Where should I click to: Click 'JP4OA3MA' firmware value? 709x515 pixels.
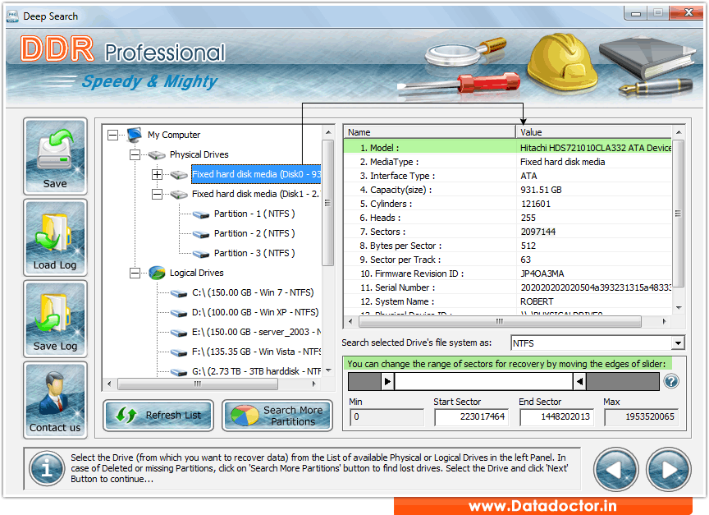click(x=542, y=274)
